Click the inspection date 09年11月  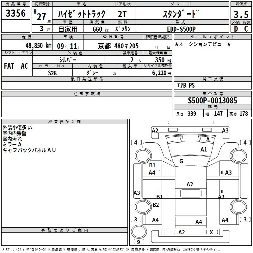[69, 46]
